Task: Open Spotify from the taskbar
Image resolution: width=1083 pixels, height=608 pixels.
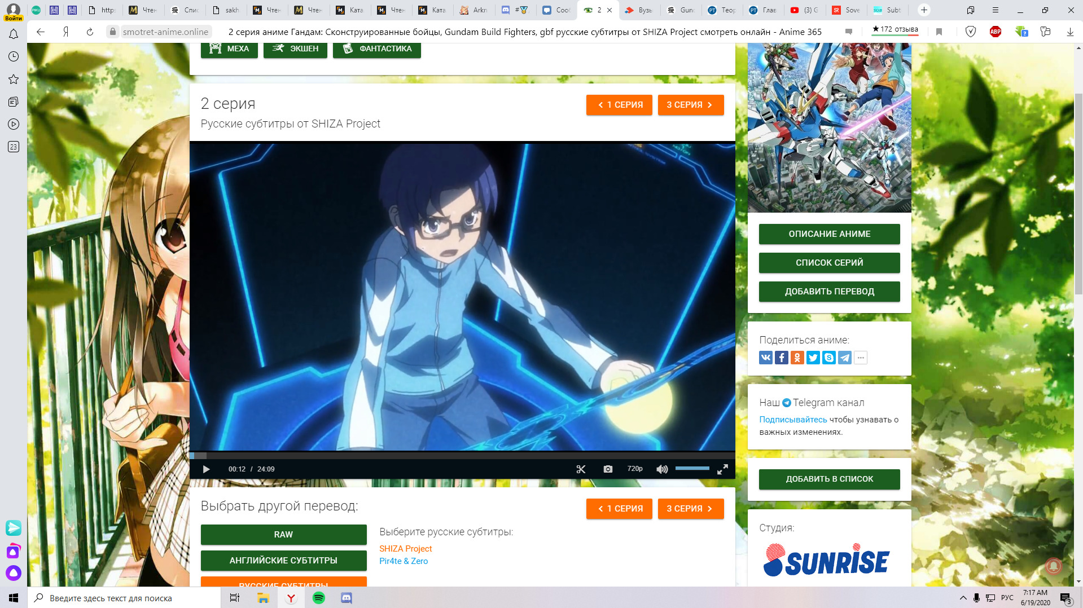Action: pos(319,598)
